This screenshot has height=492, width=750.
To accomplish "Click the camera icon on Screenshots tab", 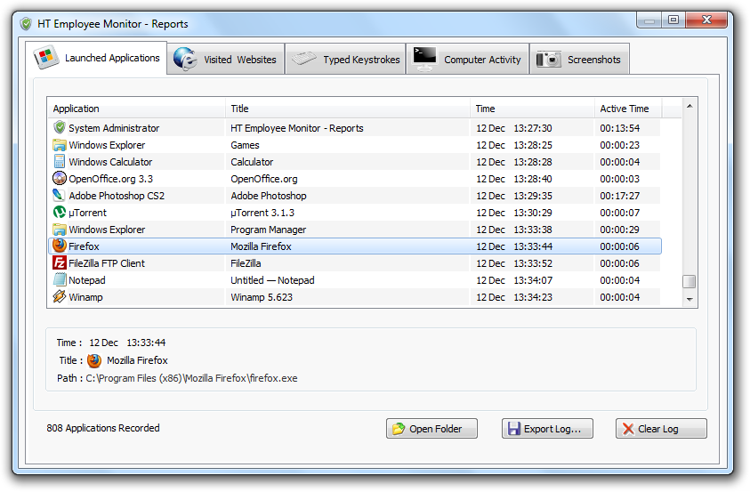I will click(x=549, y=60).
